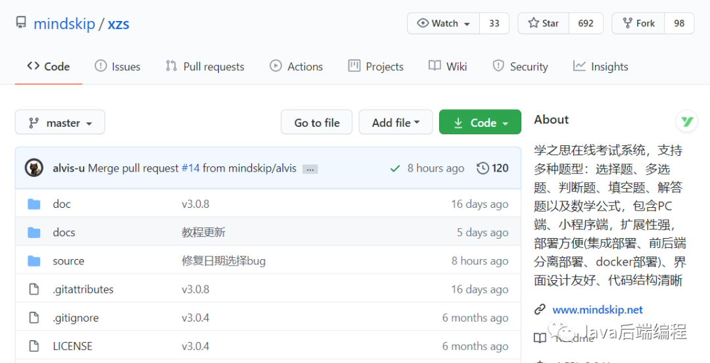Open the xzs repository link

click(118, 24)
